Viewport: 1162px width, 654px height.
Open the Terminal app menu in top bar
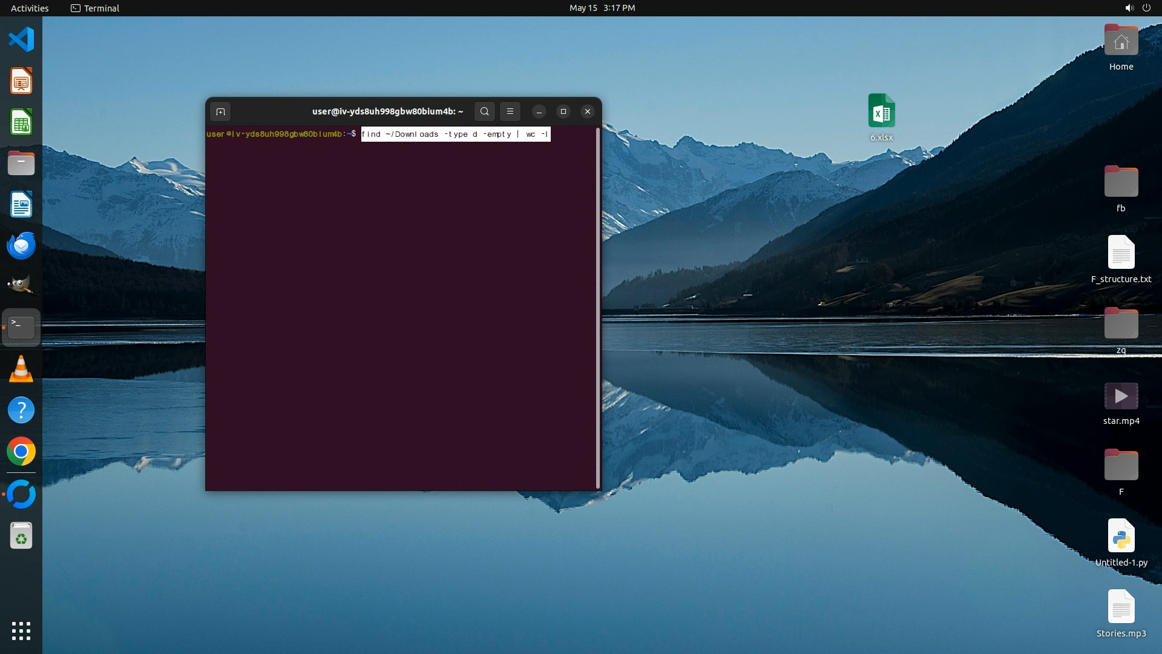coord(95,8)
